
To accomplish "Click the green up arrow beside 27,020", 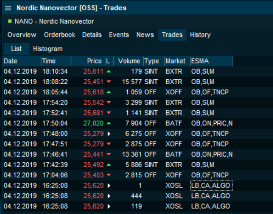I will click(109, 123).
